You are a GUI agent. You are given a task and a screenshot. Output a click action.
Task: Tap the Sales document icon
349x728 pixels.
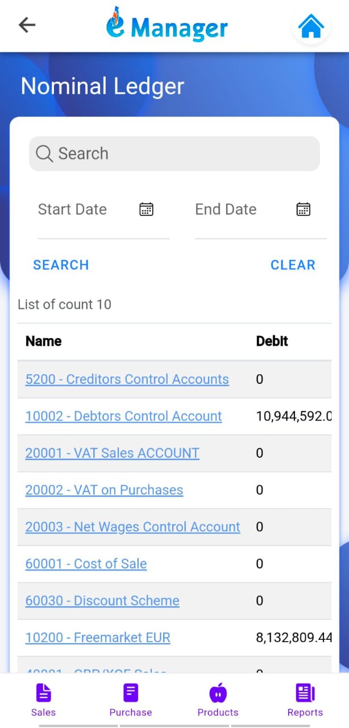click(44, 693)
